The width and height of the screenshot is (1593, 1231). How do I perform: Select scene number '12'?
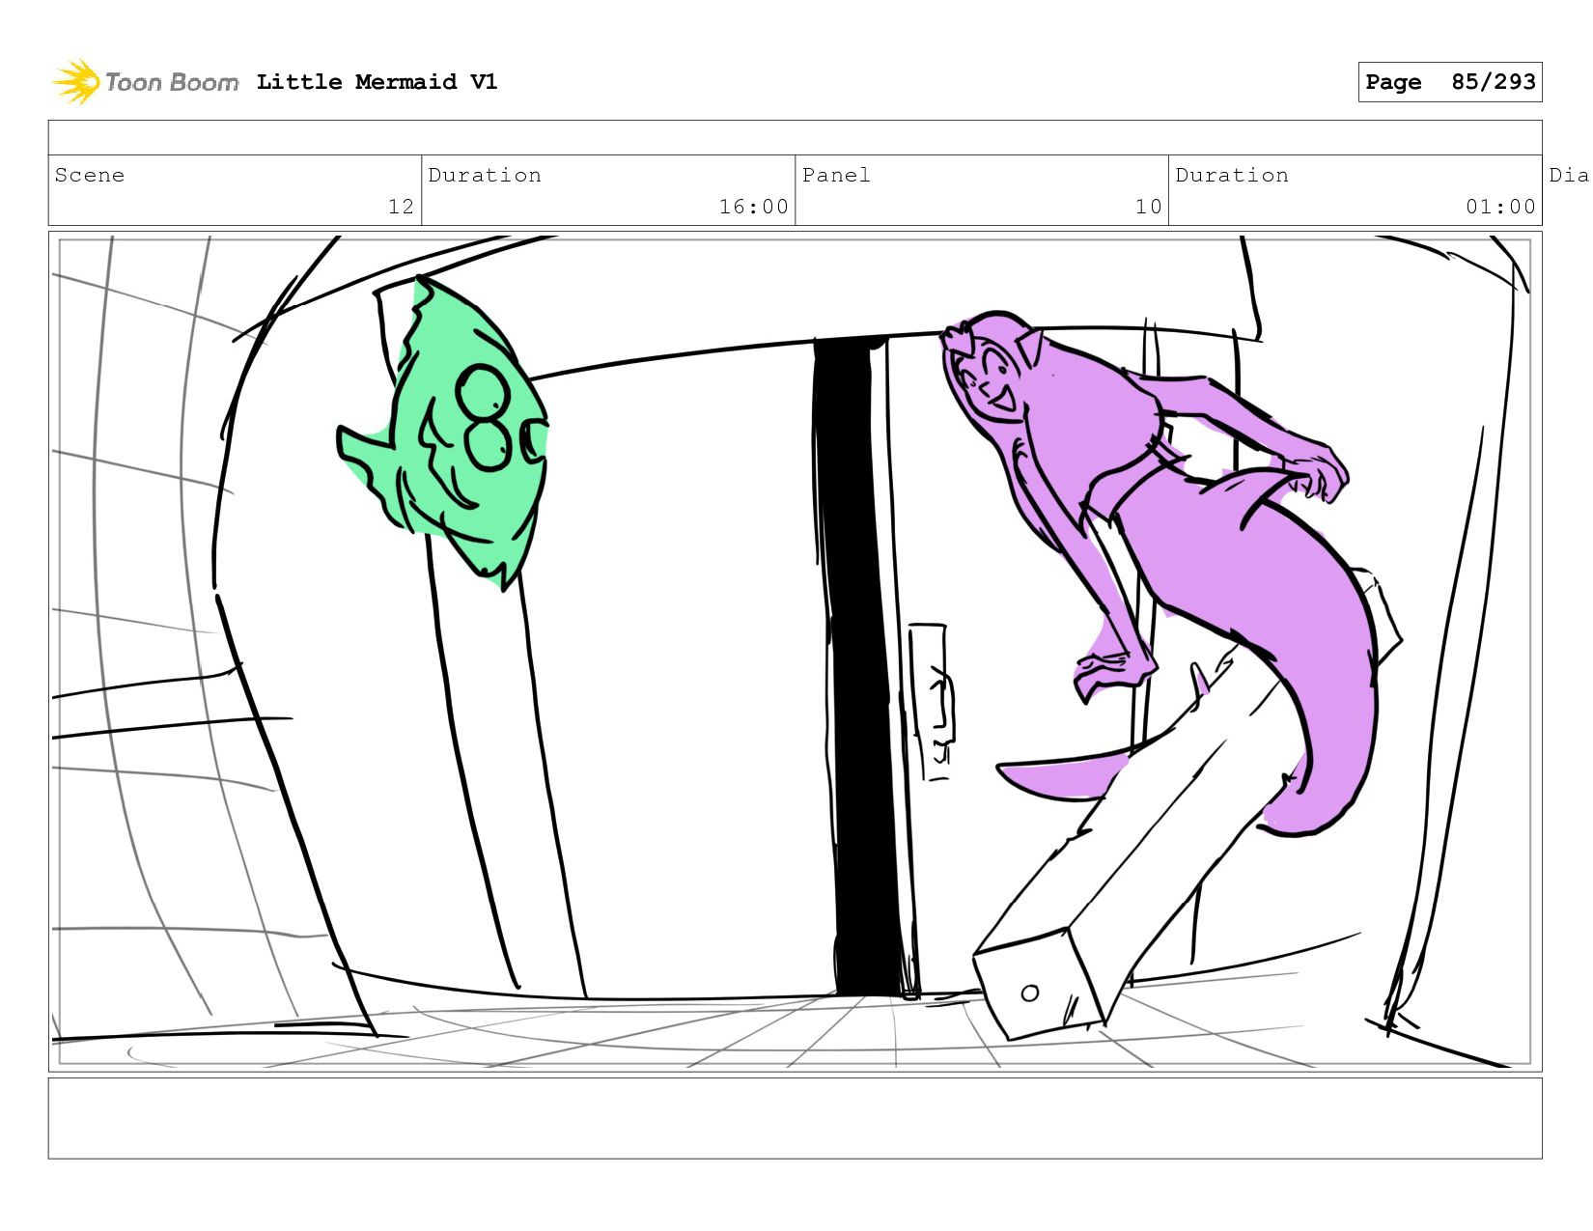click(401, 207)
